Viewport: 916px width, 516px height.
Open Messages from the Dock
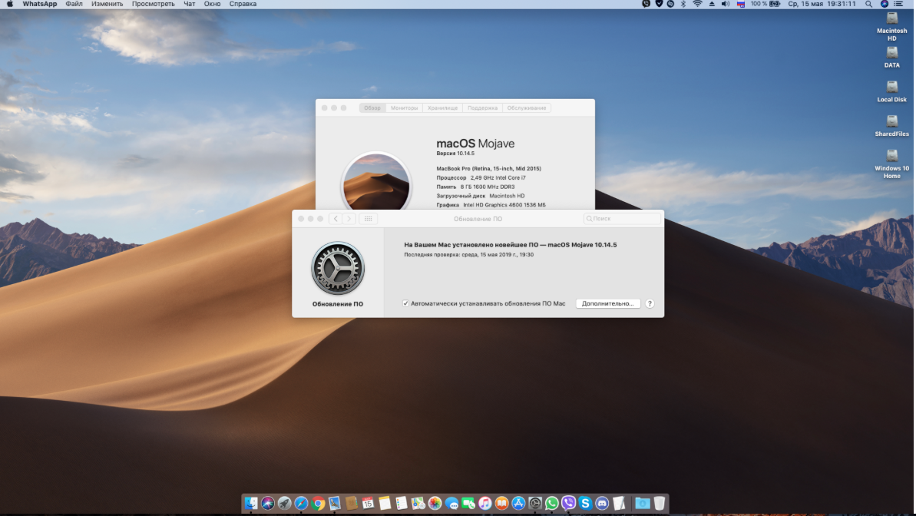[x=451, y=504]
